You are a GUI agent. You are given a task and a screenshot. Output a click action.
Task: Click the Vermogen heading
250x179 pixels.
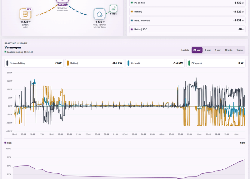(x=12, y=47)
